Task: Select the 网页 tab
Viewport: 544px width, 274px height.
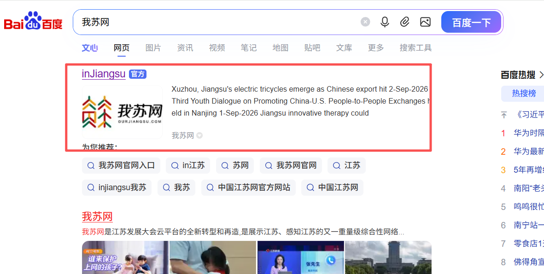Action: point(122,48)
